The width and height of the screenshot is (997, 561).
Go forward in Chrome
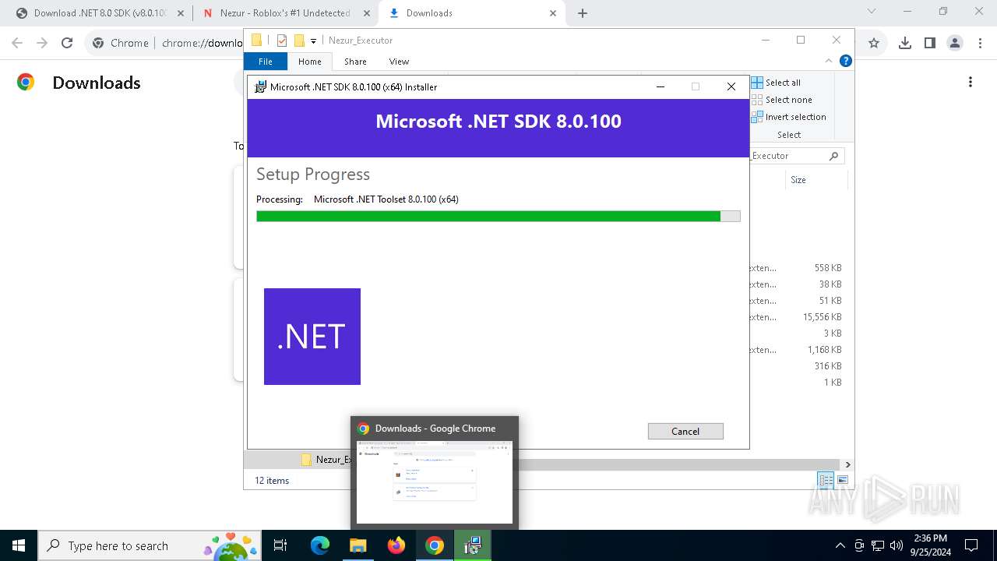[x=42, y=44]
